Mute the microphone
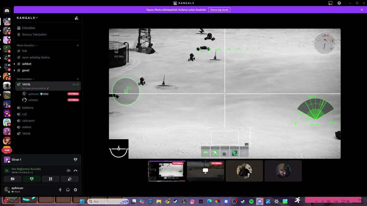The width and height of the screenshot is (367, 206). pos(60,190)
